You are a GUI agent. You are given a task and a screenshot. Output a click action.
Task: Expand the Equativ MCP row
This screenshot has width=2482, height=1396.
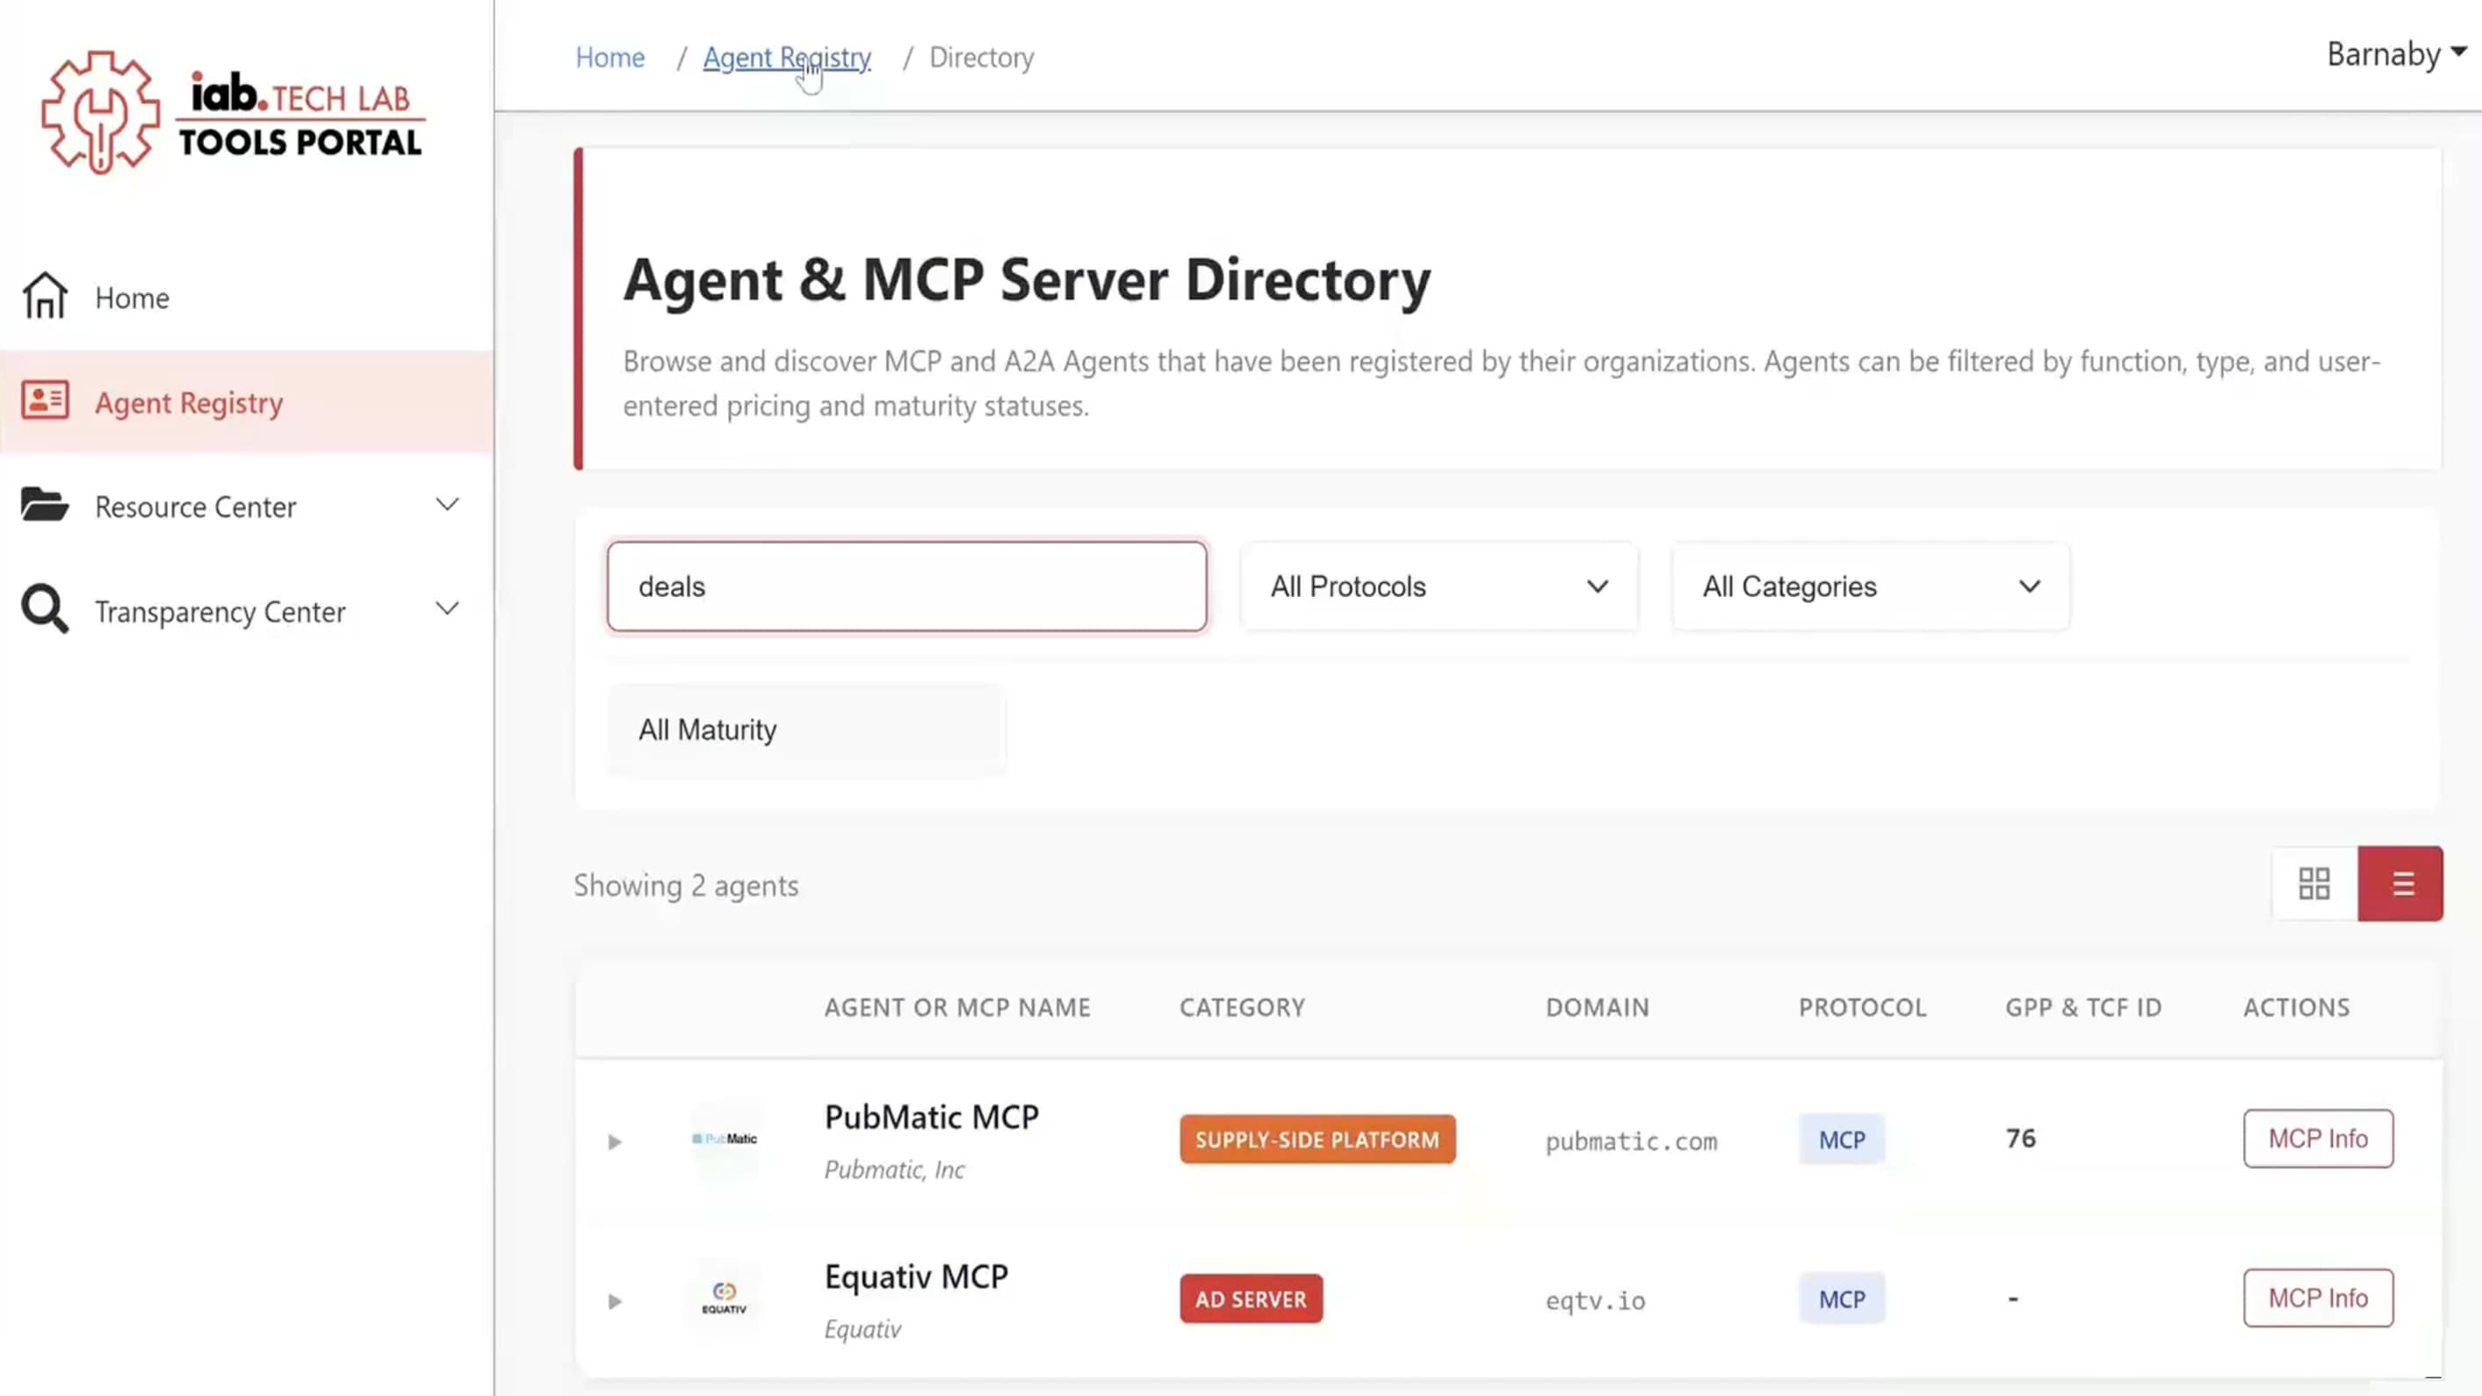coord(614,1300)
